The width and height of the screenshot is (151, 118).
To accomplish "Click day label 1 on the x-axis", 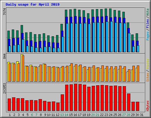I will point(10,115).
